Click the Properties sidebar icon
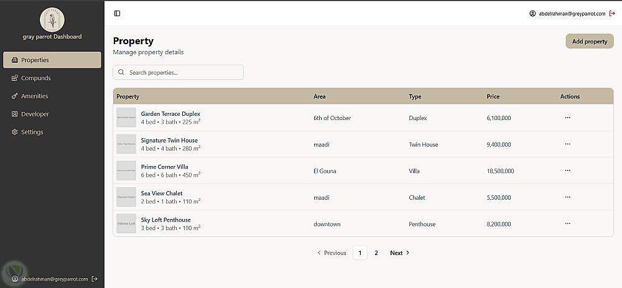Image resolution: width=622 pixels, height=288 pixels. tap(15, 60)
